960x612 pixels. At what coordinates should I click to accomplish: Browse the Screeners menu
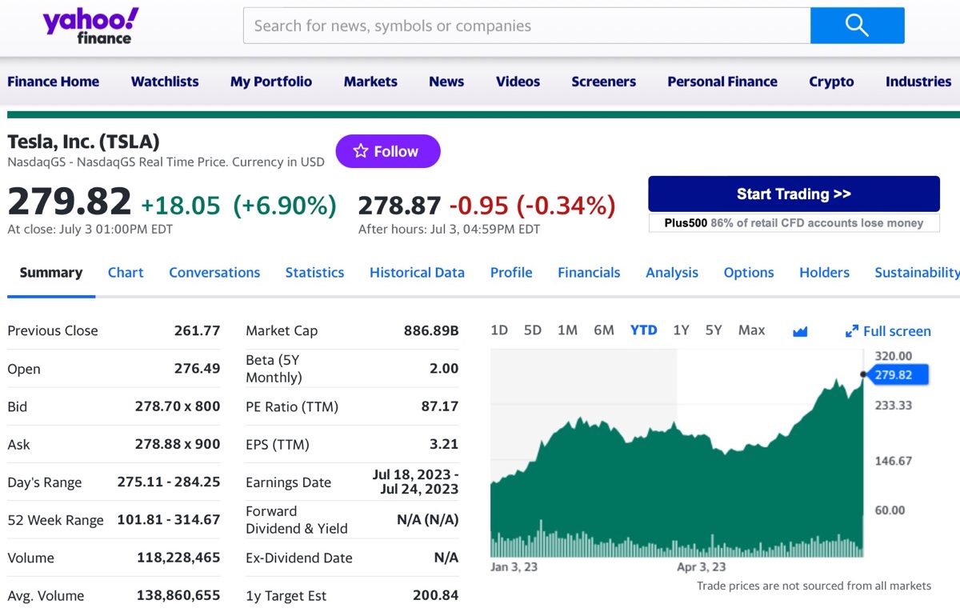tap(603, 81)
